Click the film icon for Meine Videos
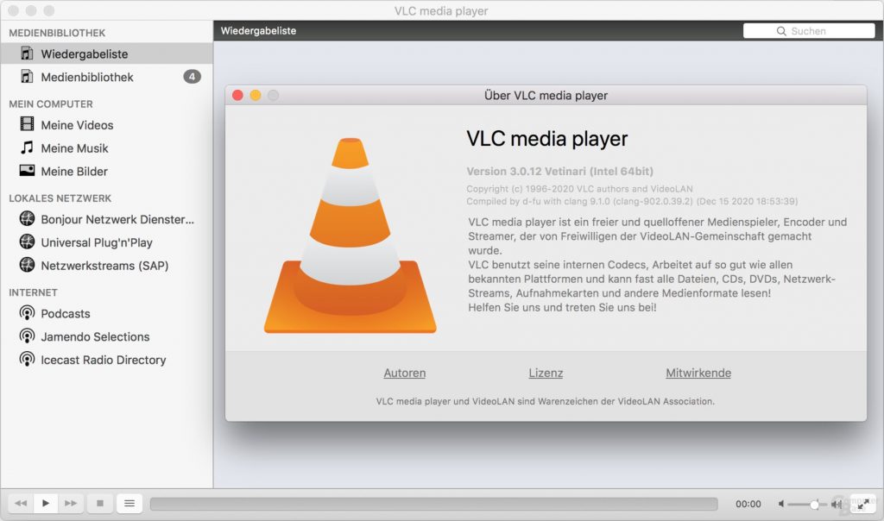The image size is (884, 521). (27, 124)
